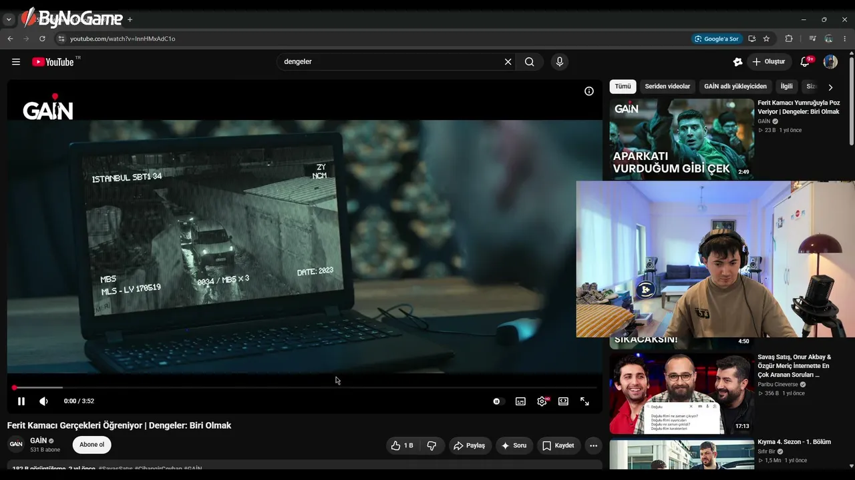Save video with the Kaydet button
This screenshot has height=480, width=855.
558,445
